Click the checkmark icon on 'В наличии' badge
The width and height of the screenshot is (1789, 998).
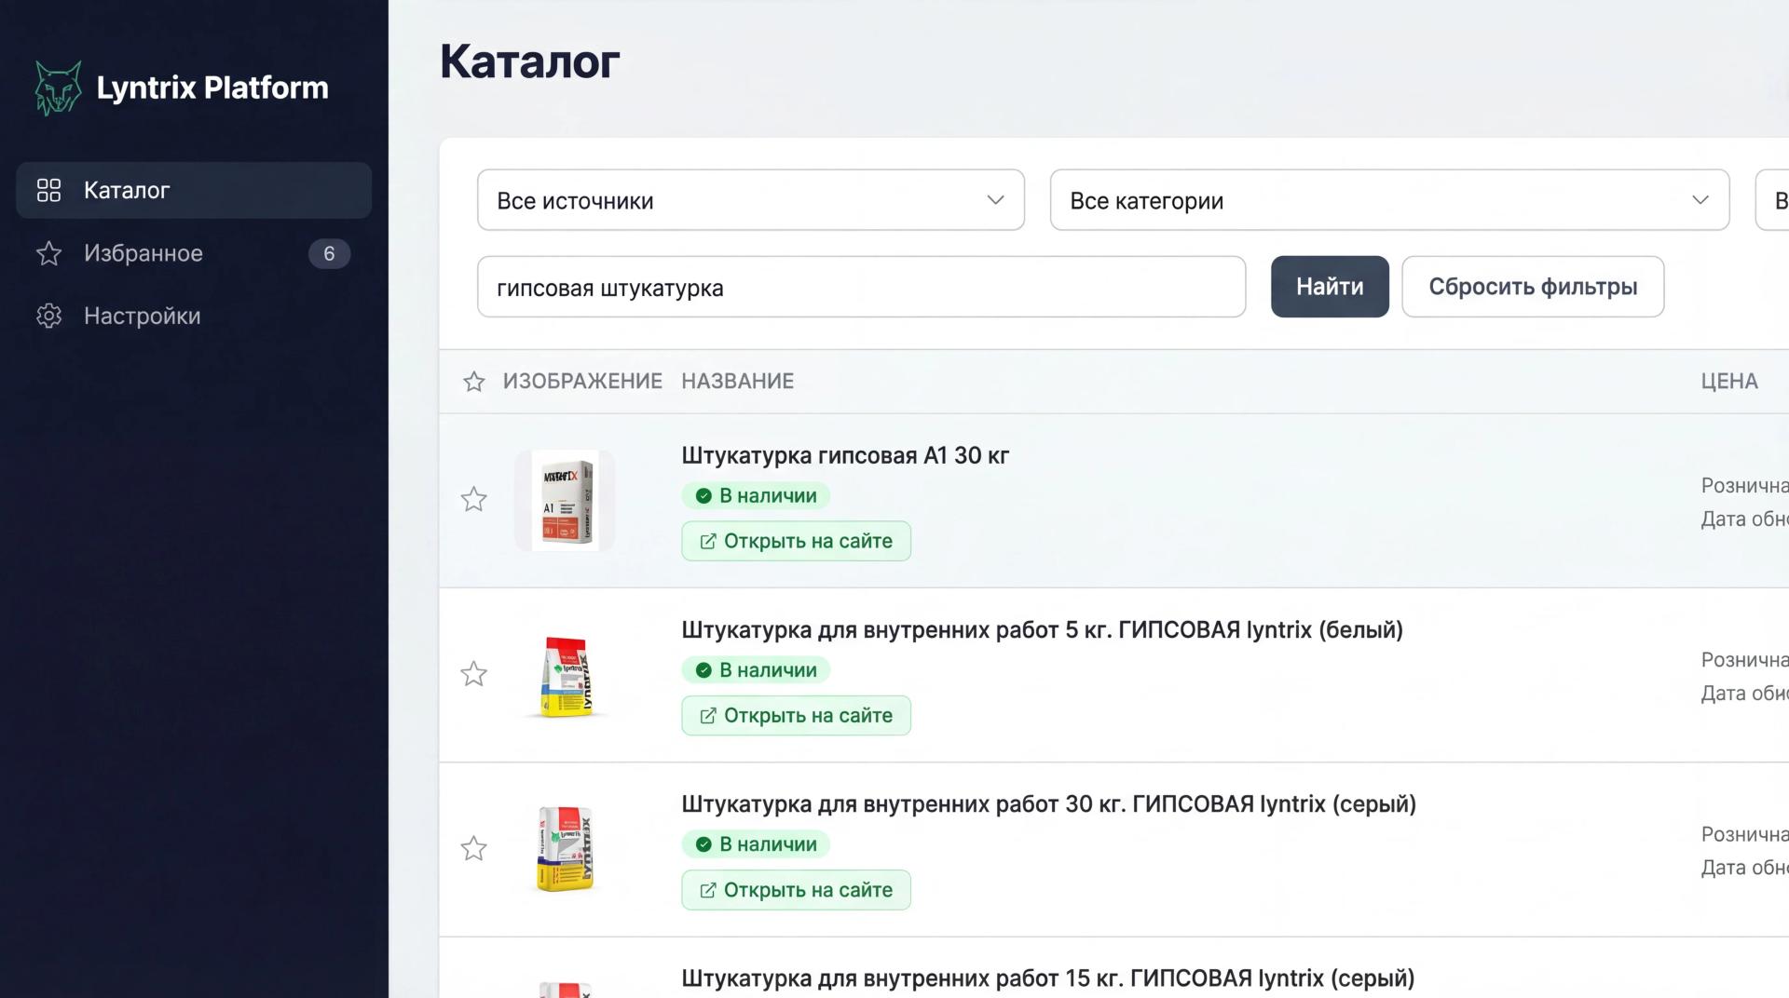[x=704, y=495]
